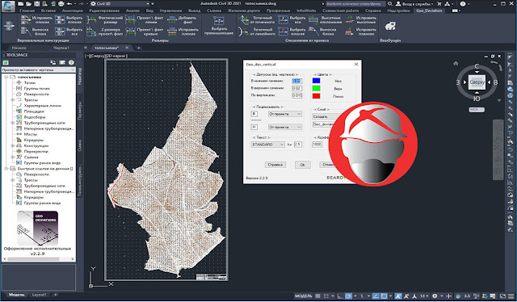This screenshot has height=302, width=517.
Task: Click 'Выбрать превышающие' ribbon button
Action: click(x=219, y=26)
